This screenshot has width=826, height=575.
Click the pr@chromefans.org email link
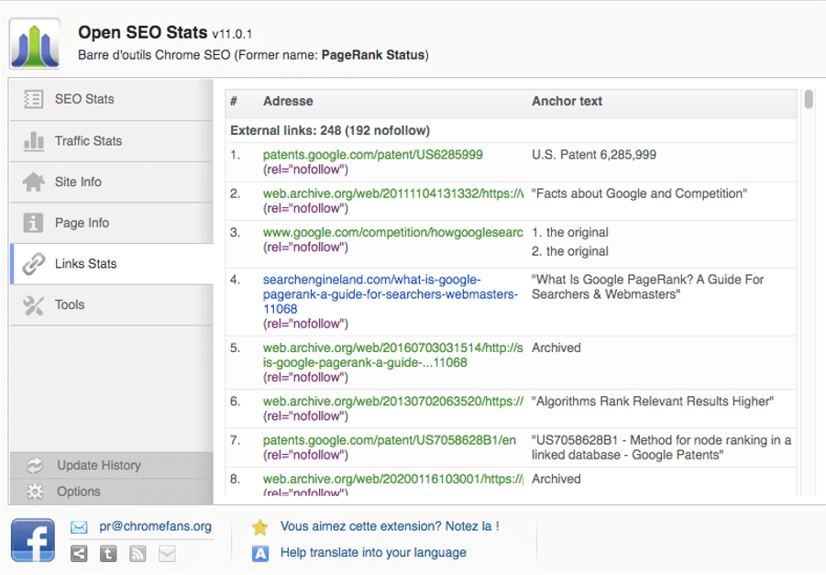click(156, 526)
